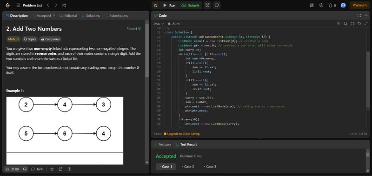Click the editor shortcut icon at far right
The width and height of the screenshot is (372, 176).
tap(366, 24)
